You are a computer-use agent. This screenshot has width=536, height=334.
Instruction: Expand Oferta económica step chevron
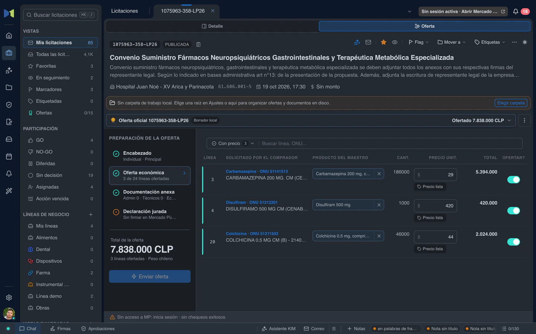point(184,173)
